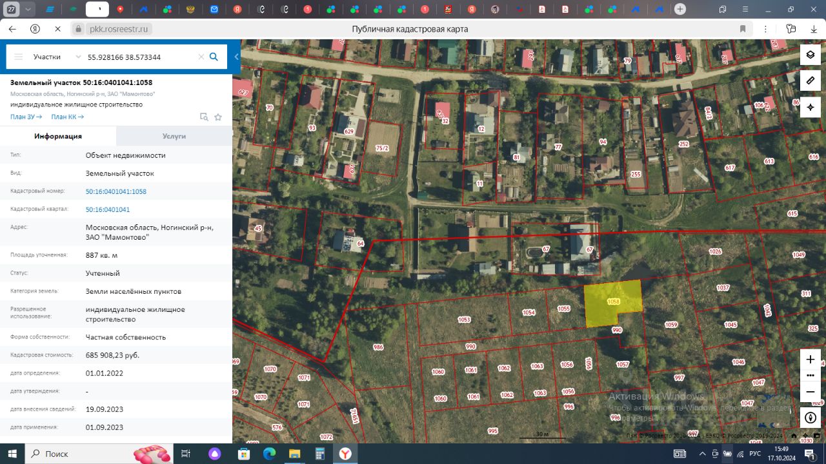This screenshot has height=464, width=826.
Task: Collapse the left information panel
Action: pos(236,57)
